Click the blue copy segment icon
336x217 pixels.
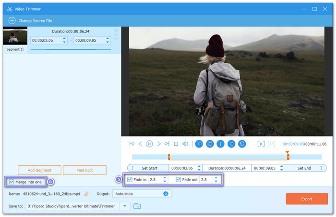click(231, 144)
